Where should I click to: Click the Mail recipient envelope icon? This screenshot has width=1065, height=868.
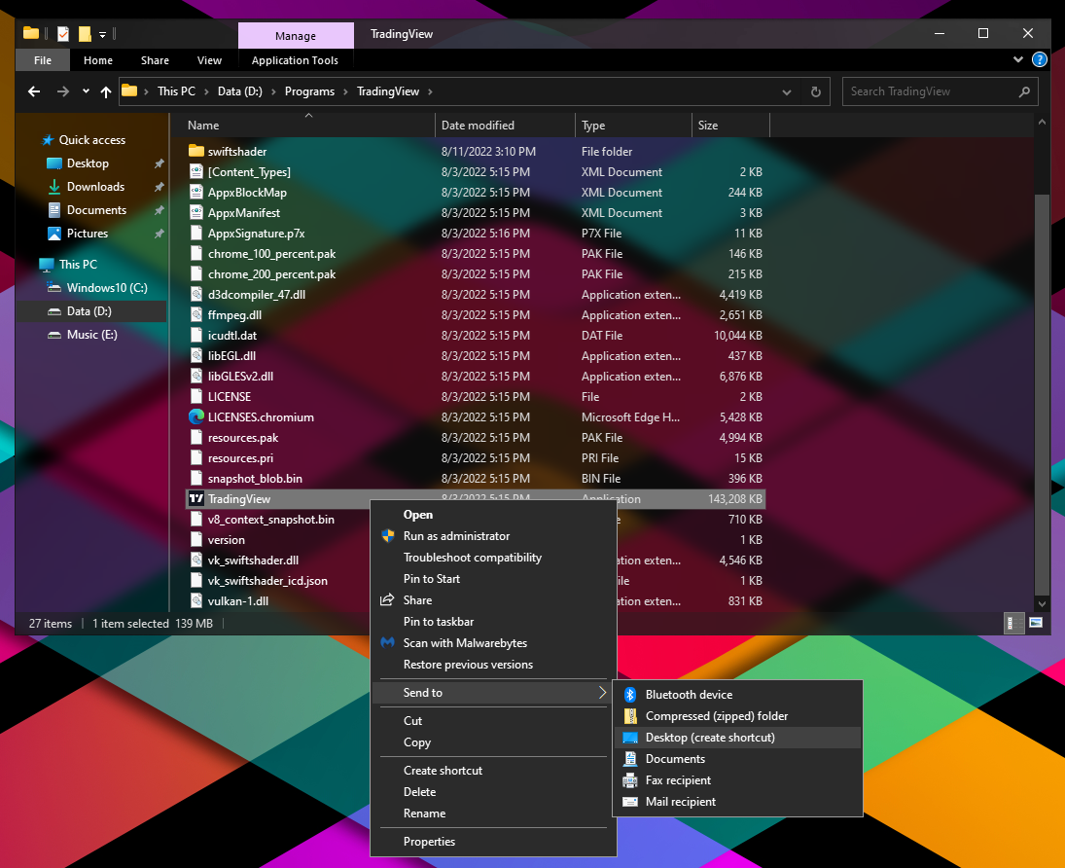(x=630, y=802)
